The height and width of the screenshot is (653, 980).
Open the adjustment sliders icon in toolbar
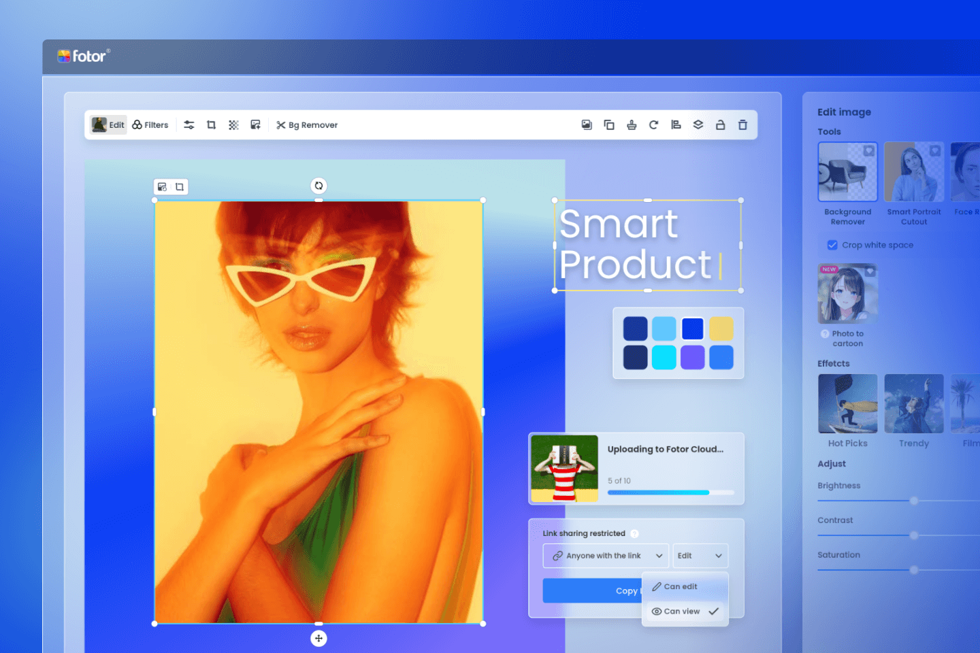189,125
